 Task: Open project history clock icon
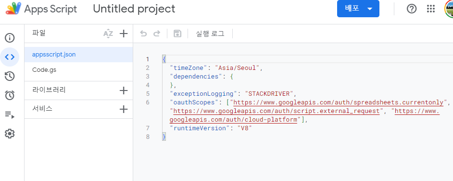pyautogui.click(x=10, y=76)
